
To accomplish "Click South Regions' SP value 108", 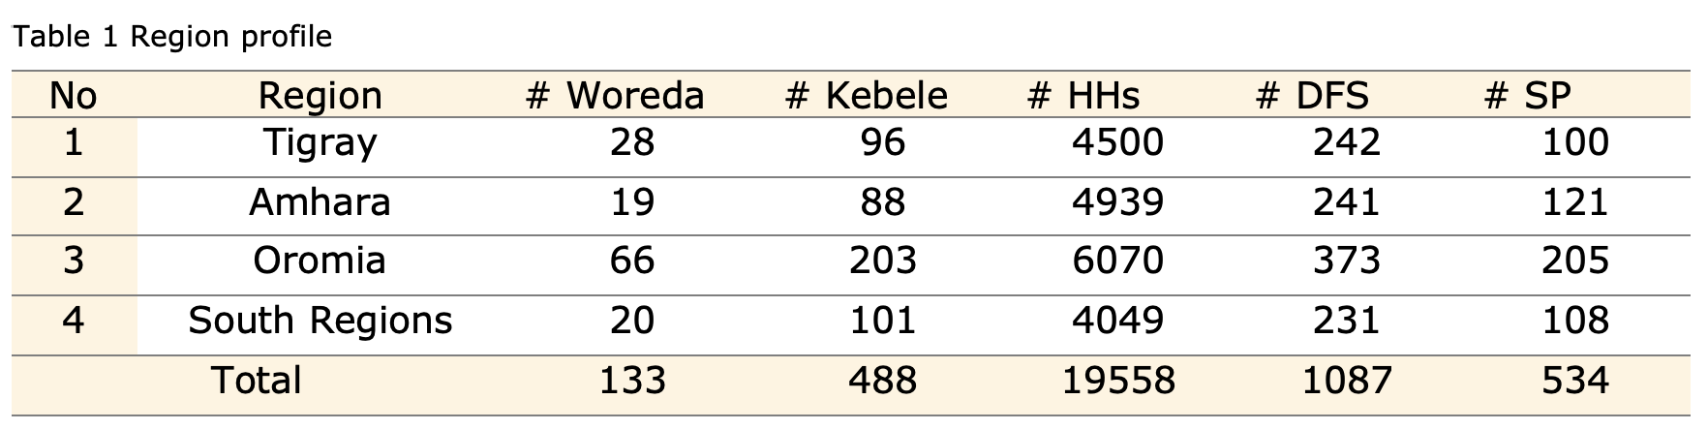I will pos(1575,321).
